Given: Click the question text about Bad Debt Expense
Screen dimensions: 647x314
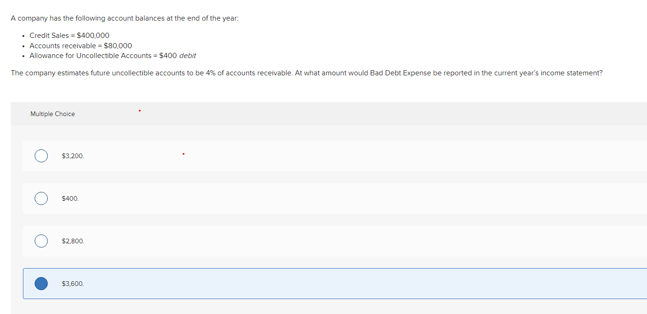Looking at the screenshot, I should click(307, 73).
